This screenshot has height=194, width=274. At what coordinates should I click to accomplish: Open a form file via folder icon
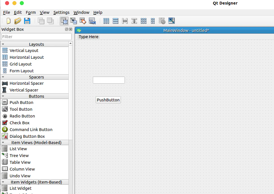[x=18, y=21]
